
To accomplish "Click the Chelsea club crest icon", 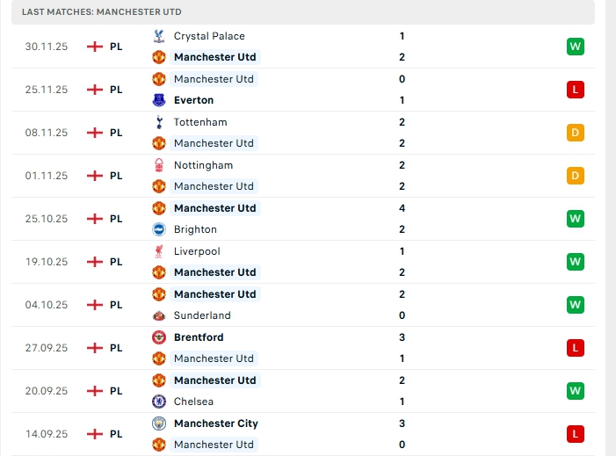I will click(159, 402).
